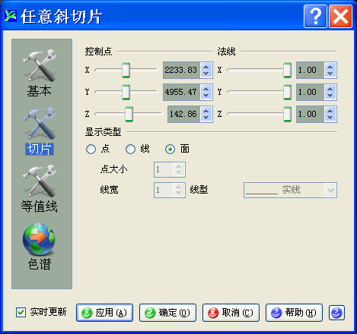Viewport: 357px width, 334px height.
Task: Select the 点 display type radio button
Action: coord(91,150)
